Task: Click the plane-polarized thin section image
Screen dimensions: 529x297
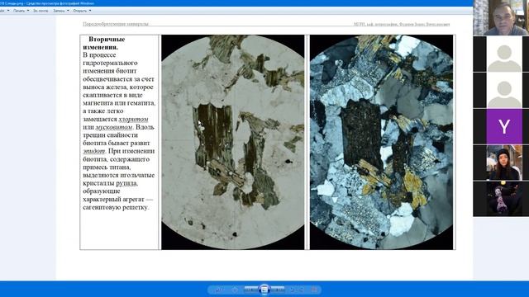Action: (x=233, y=142)
